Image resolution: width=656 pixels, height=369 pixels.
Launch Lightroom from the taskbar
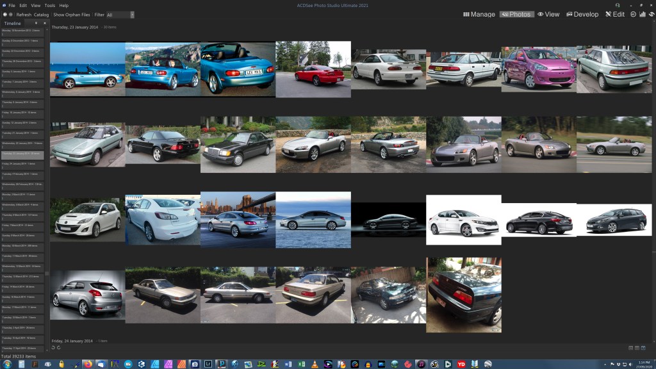(208, 364)
